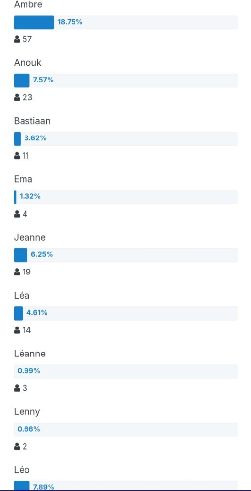This screenshot has height=491, width=251.
Task: Select the Anouk 7.57% progress bar
Action: point(125,81)
